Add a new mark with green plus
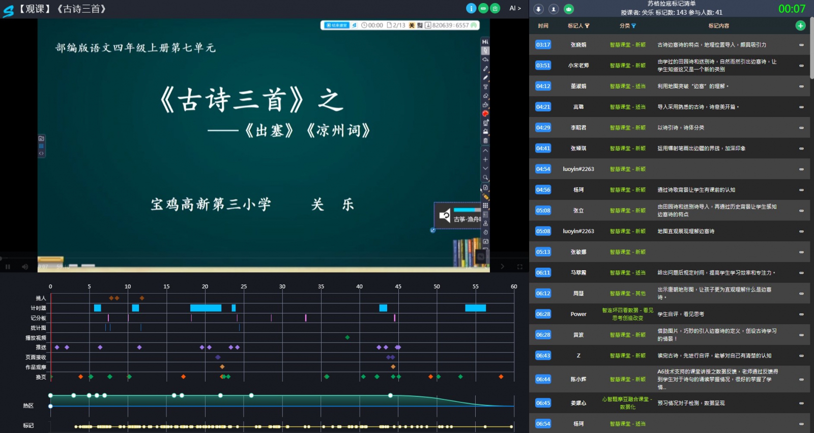 coord(800,25)
